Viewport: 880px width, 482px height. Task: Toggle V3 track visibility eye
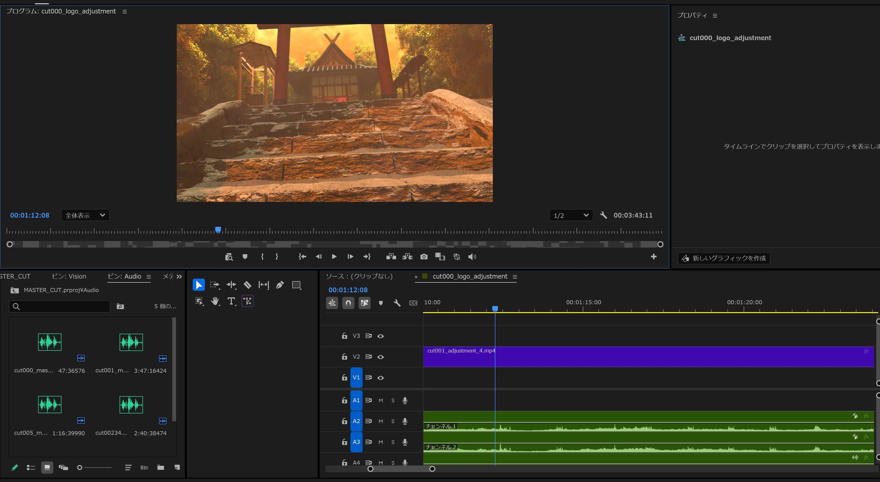click(x=381, y=336)
